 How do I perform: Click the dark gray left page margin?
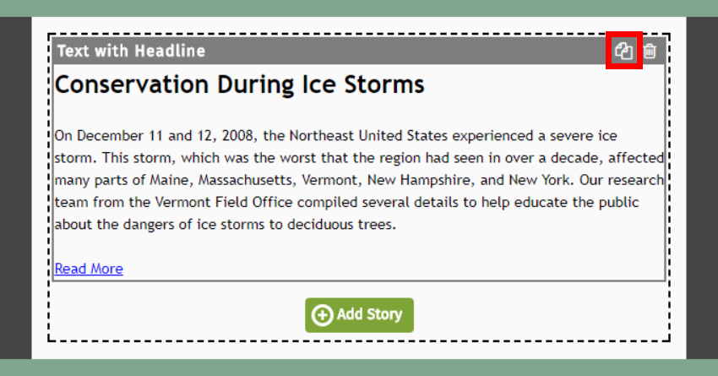[x=15, y=188]
